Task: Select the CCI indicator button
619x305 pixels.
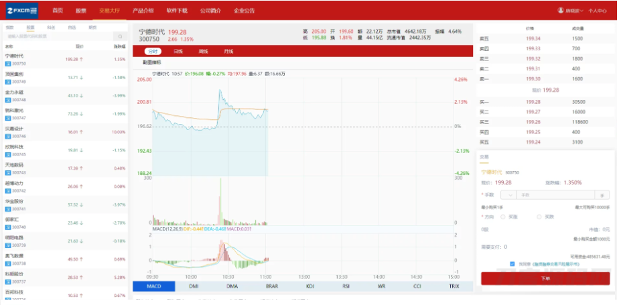Action: pos(417,286)
